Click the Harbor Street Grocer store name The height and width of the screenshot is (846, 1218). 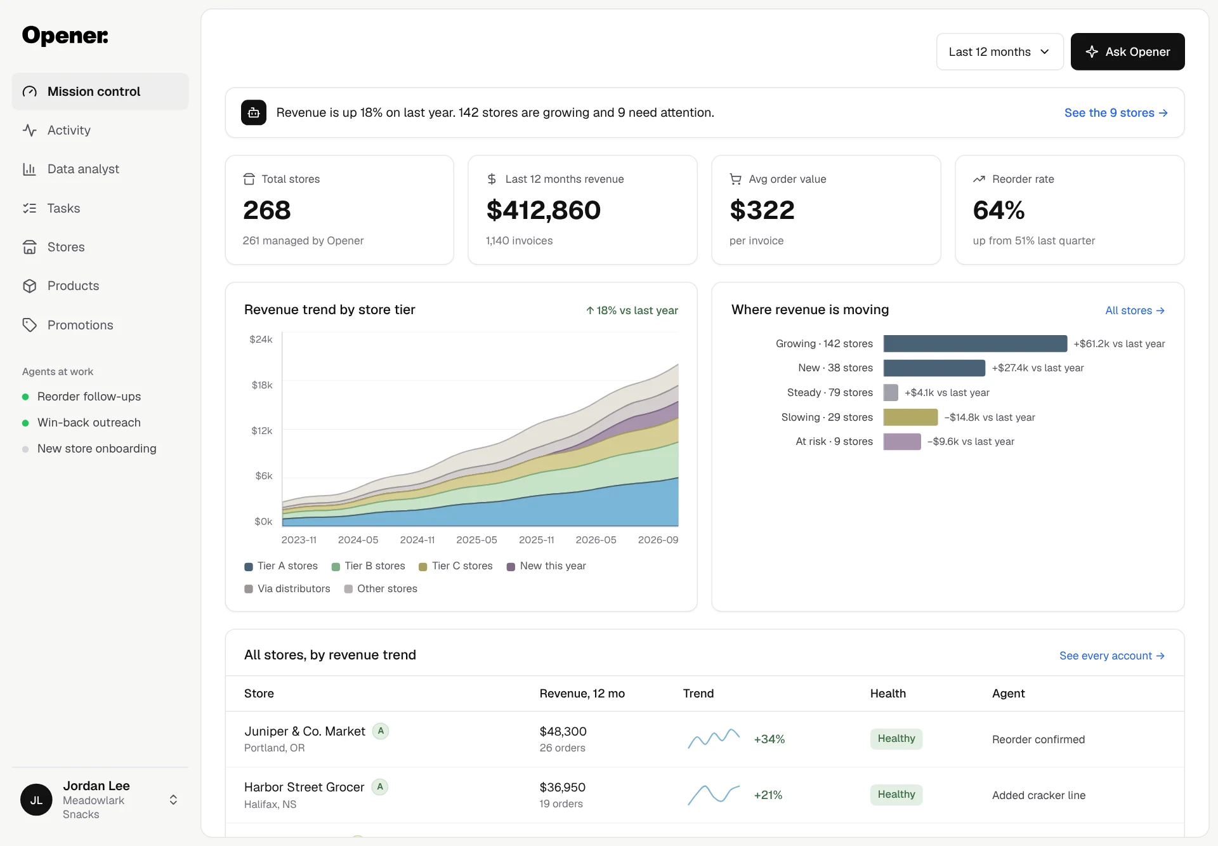click(x=304, y=787)
